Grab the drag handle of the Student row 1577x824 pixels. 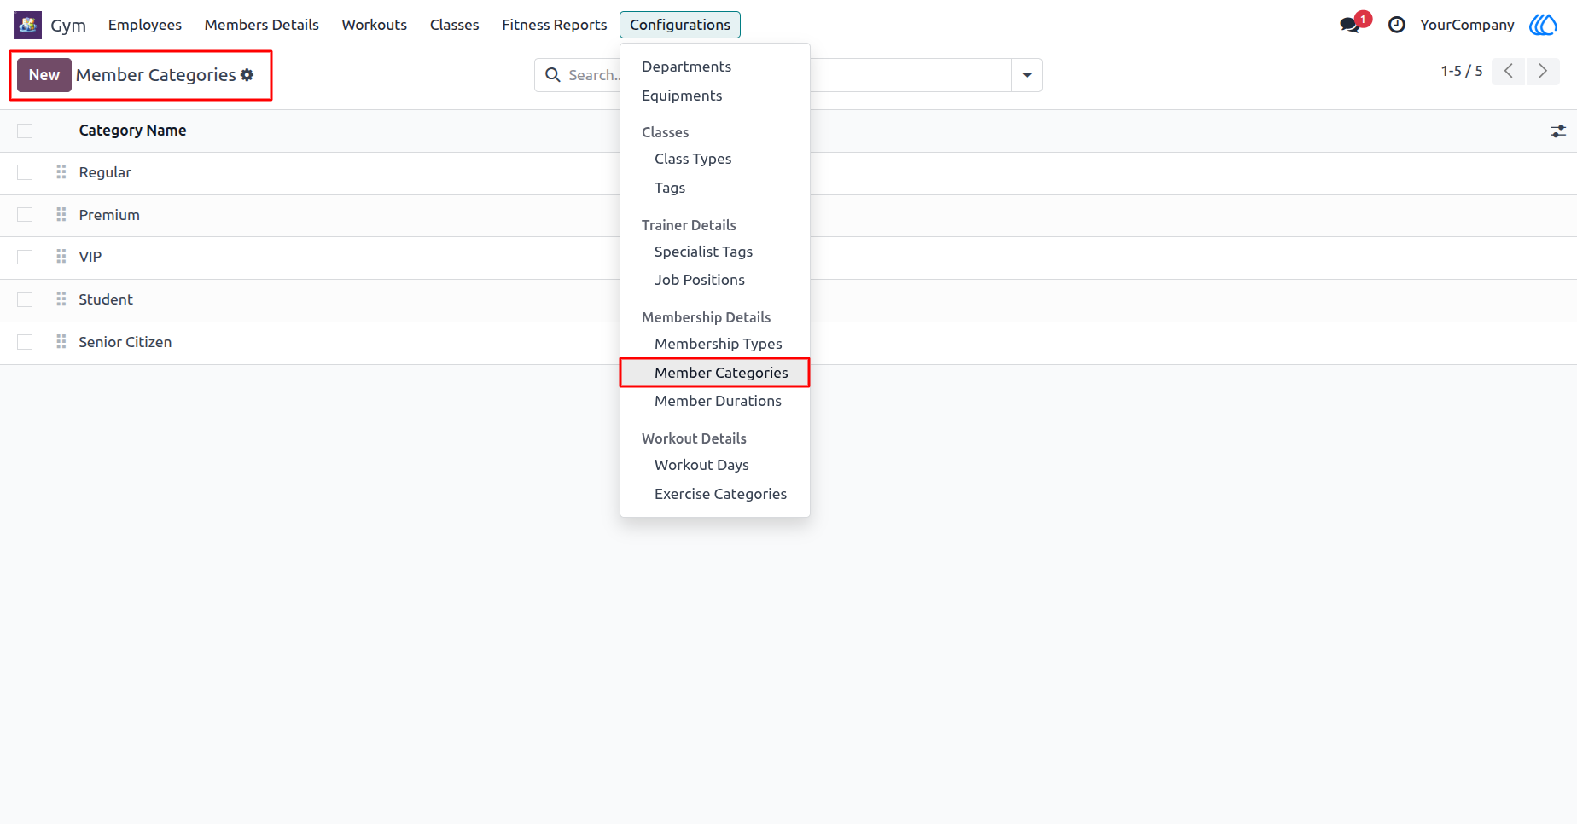(61, 299)
